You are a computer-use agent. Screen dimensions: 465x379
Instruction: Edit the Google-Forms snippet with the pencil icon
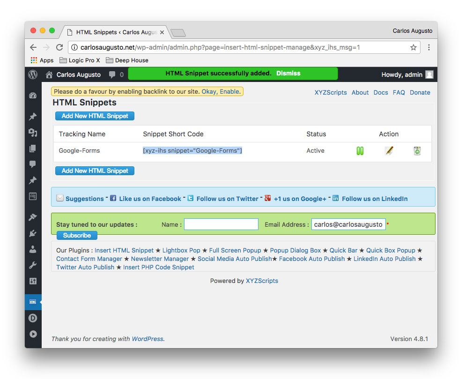point(389,151)
